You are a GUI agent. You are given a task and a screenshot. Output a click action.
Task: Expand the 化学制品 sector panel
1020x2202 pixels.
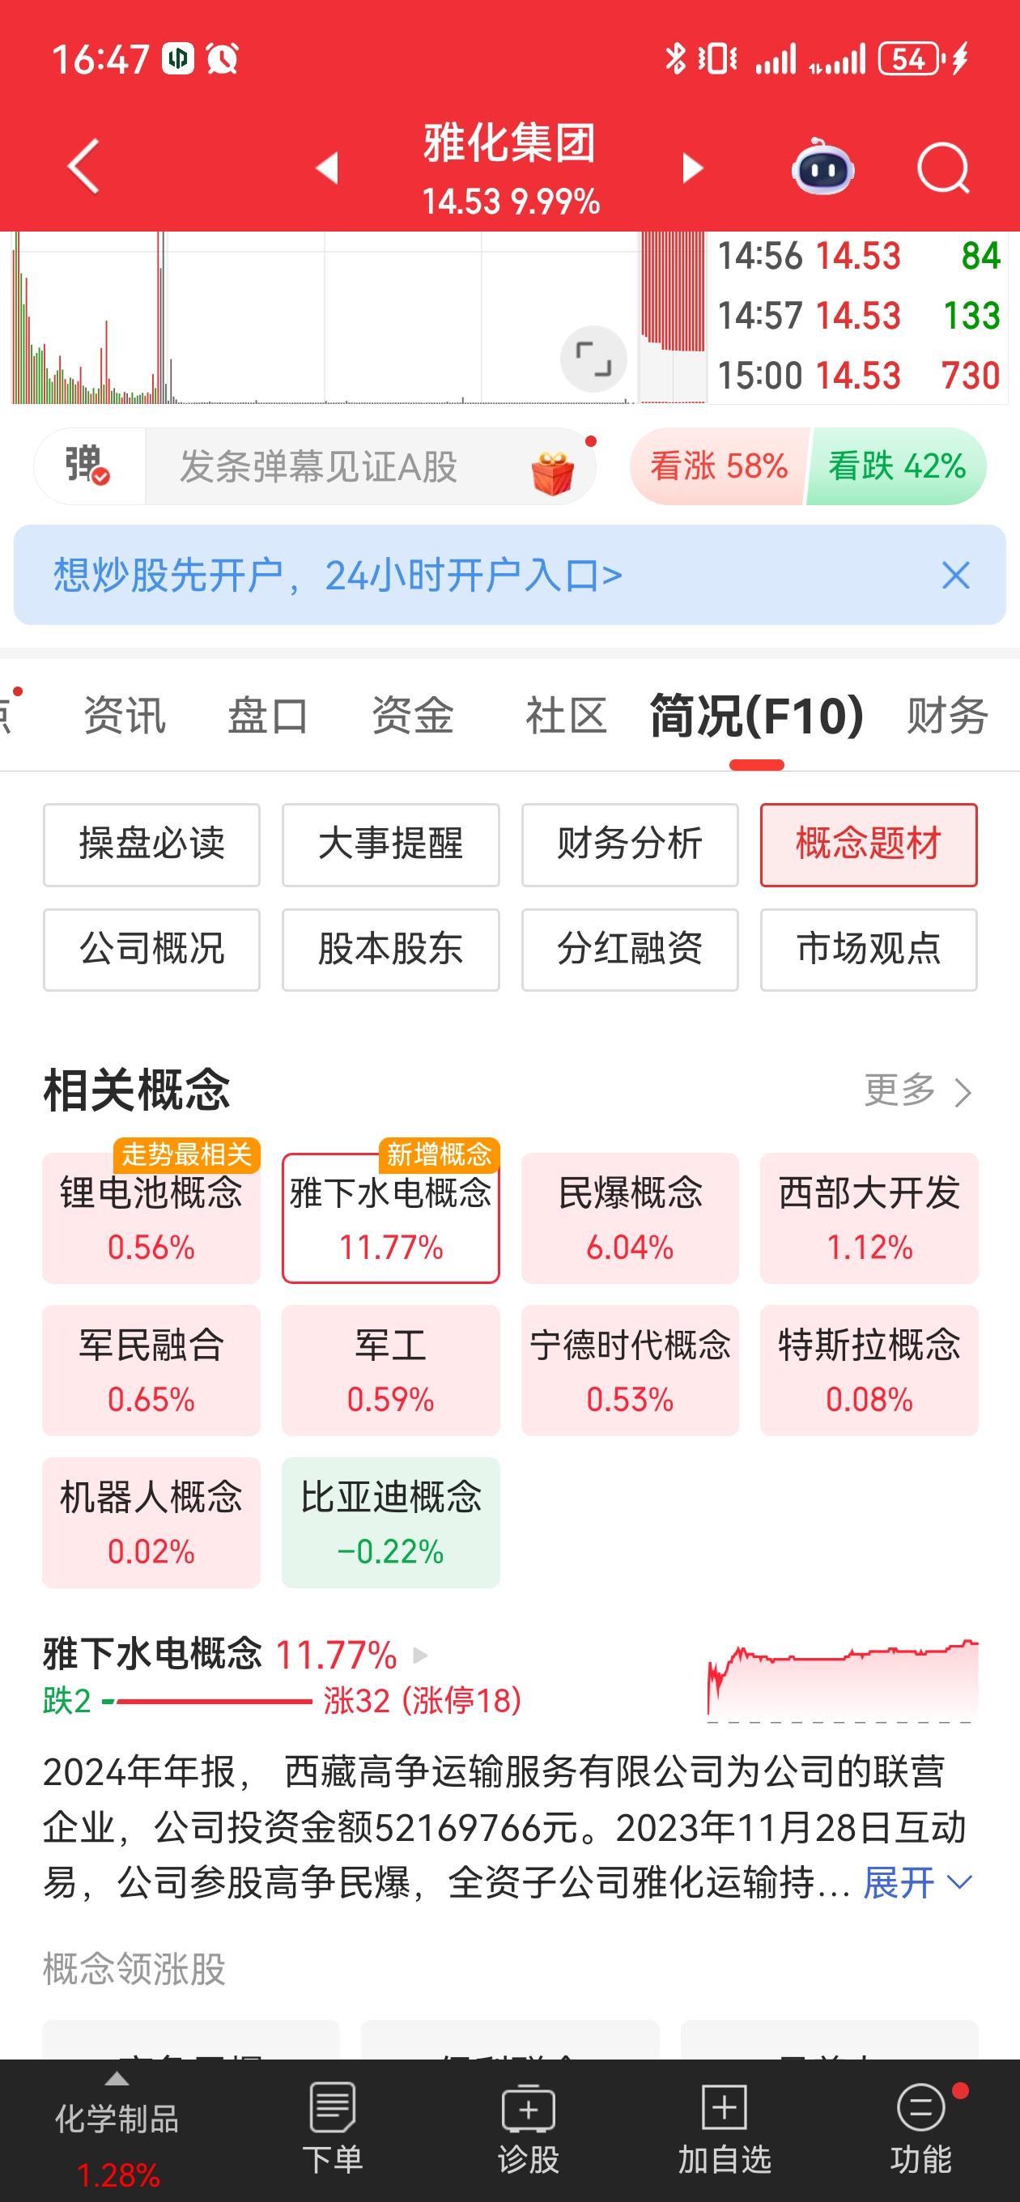point(117,2128)
